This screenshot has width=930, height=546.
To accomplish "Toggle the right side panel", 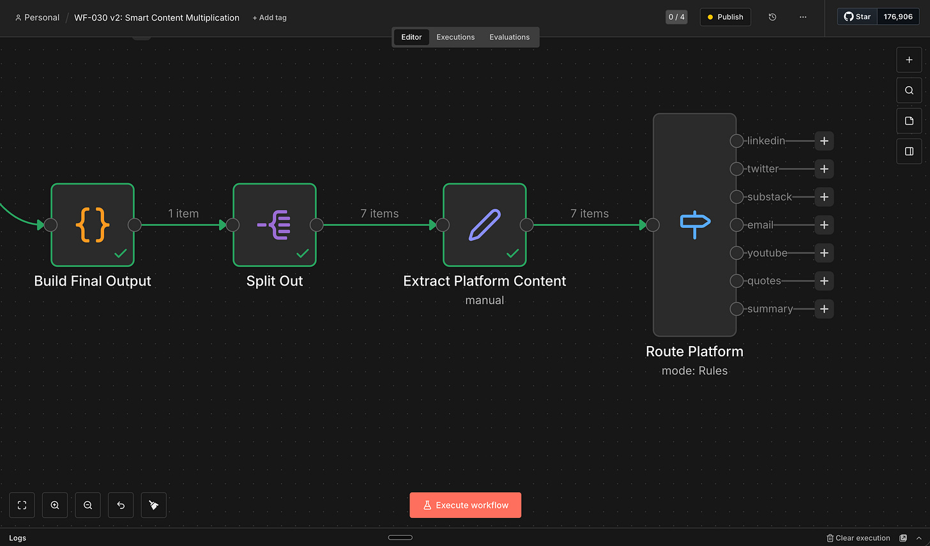I will tap(909, 151).
